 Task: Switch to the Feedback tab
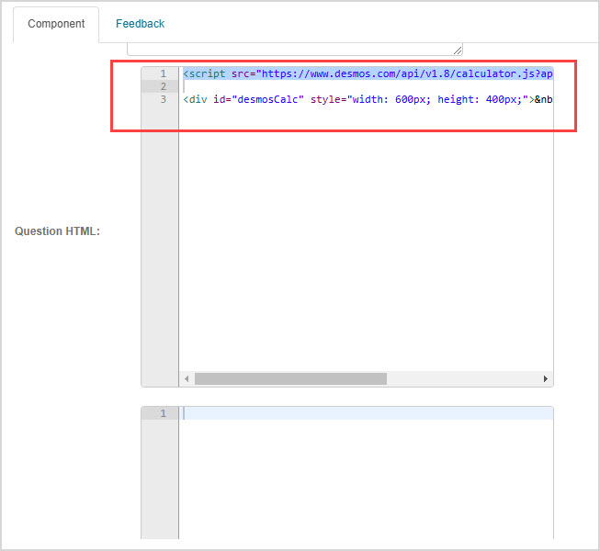(x=140, y=23)
